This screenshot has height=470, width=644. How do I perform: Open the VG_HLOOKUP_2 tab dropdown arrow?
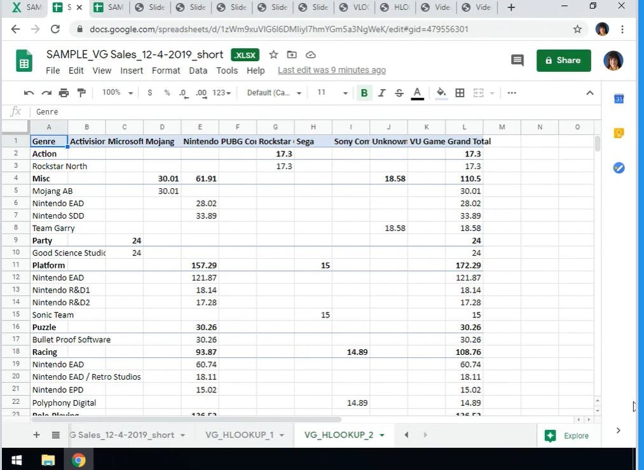(x=382, y=435)
